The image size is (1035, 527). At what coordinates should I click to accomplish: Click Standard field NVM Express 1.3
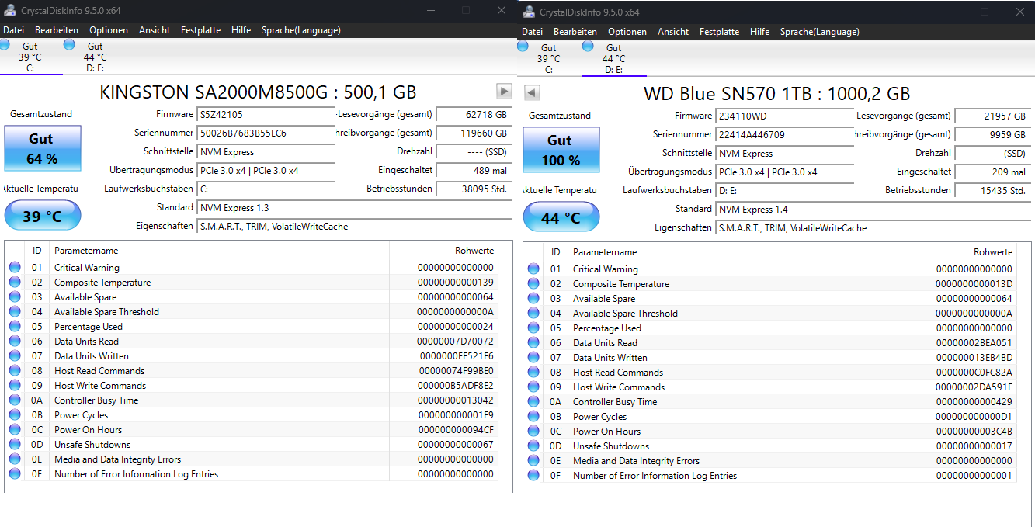click(355, 208)
